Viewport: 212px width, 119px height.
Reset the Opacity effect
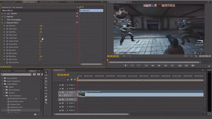(77, 17)
